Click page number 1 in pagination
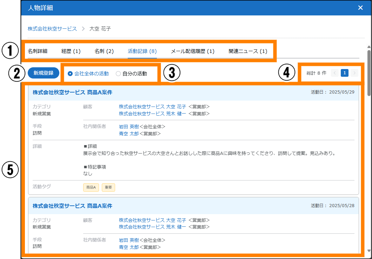The width and height of the screenshot is (372, 259). [345, 73]
